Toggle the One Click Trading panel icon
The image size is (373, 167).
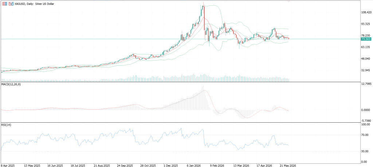[x=11, y=4]
